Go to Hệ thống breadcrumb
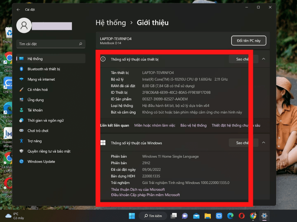This screenshot has width=297, height=222. 111,23
